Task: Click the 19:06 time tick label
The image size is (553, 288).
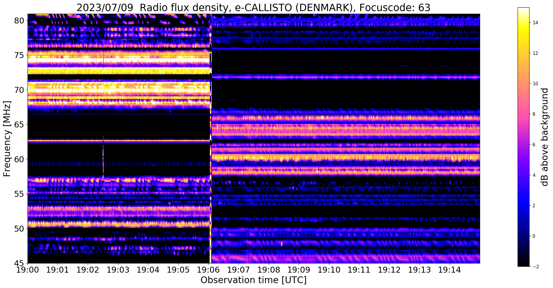Action: (208, 270)
